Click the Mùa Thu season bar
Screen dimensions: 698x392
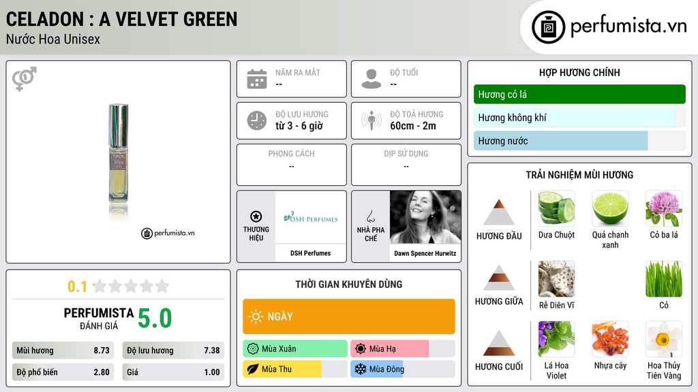(x=295, y=369)
